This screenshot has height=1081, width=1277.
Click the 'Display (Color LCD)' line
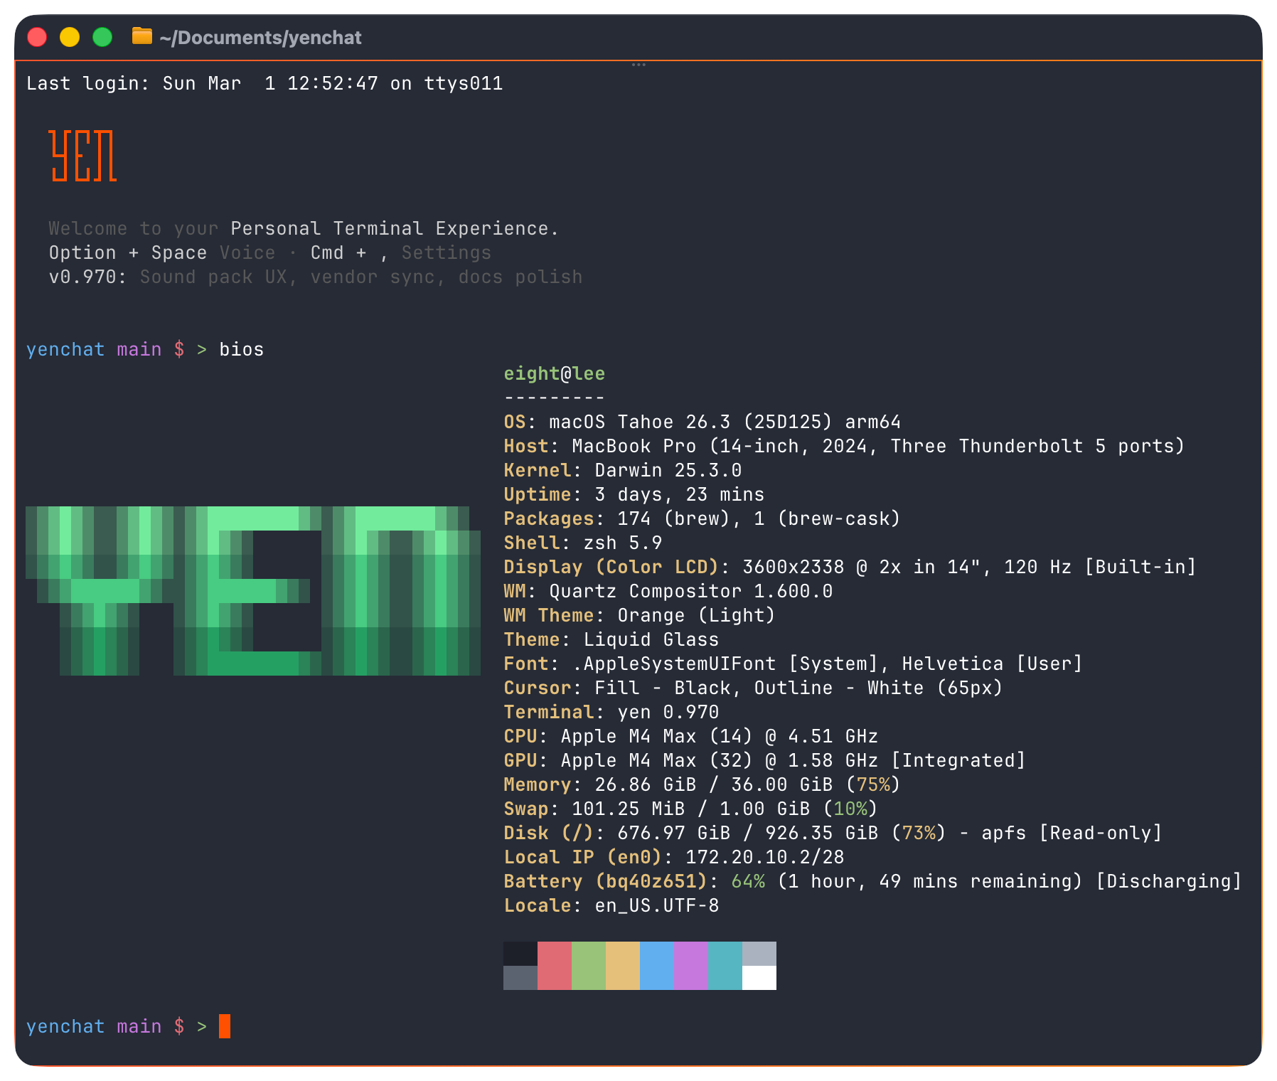coord(850,567)
